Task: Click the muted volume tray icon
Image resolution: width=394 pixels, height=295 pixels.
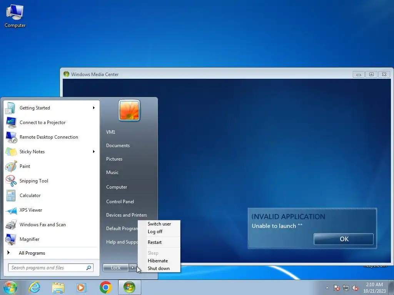Action: (x=355, y=288)
